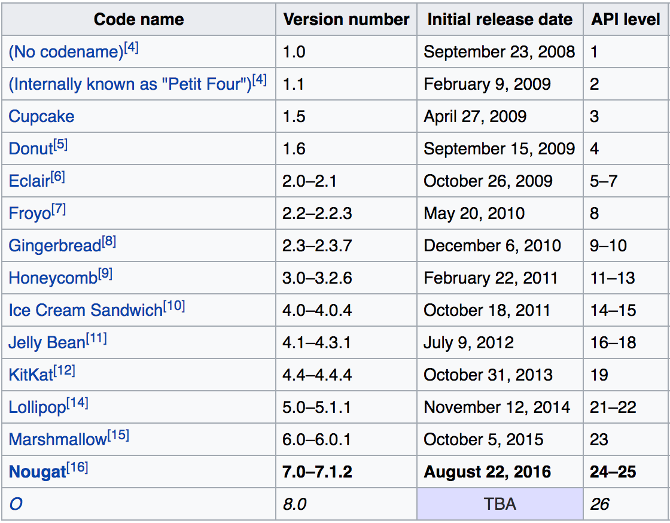Viewport: 670px width, 523px height.
Task: Open footnote [5] beside Donut
Action: 60,144
